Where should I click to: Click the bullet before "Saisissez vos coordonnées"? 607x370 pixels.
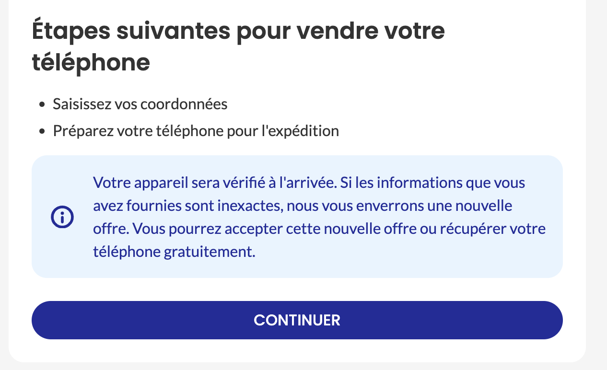(43, 104)
